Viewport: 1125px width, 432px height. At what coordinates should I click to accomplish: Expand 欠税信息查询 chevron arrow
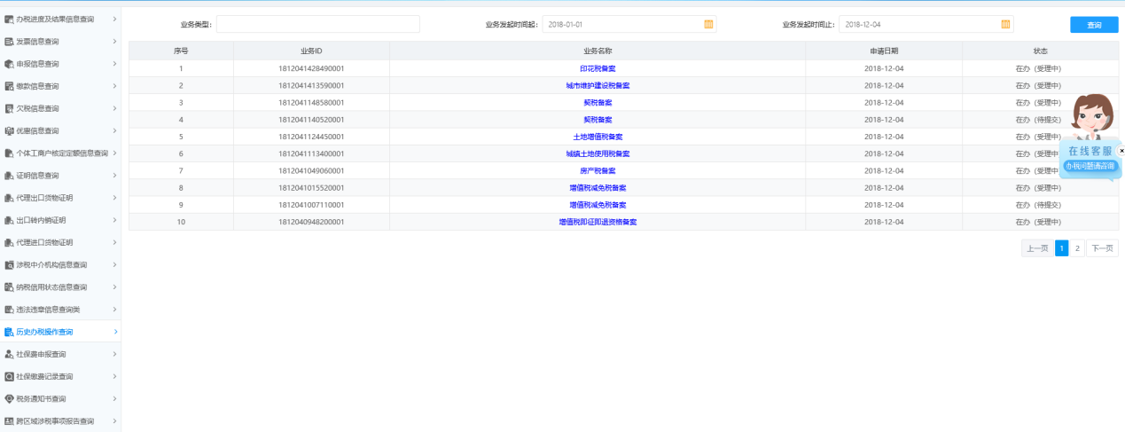(x=114, y=108)
